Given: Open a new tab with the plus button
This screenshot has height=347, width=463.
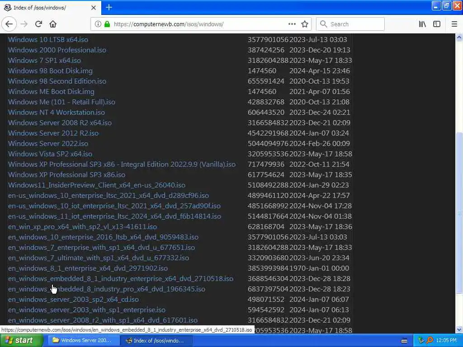Looking at the screenshot, I should pos(109,7).
